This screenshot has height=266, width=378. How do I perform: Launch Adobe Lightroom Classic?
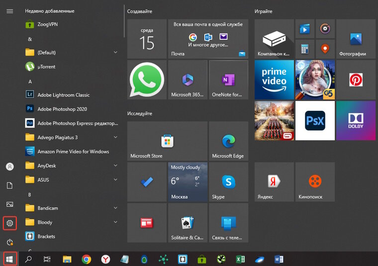coord(72,95)
